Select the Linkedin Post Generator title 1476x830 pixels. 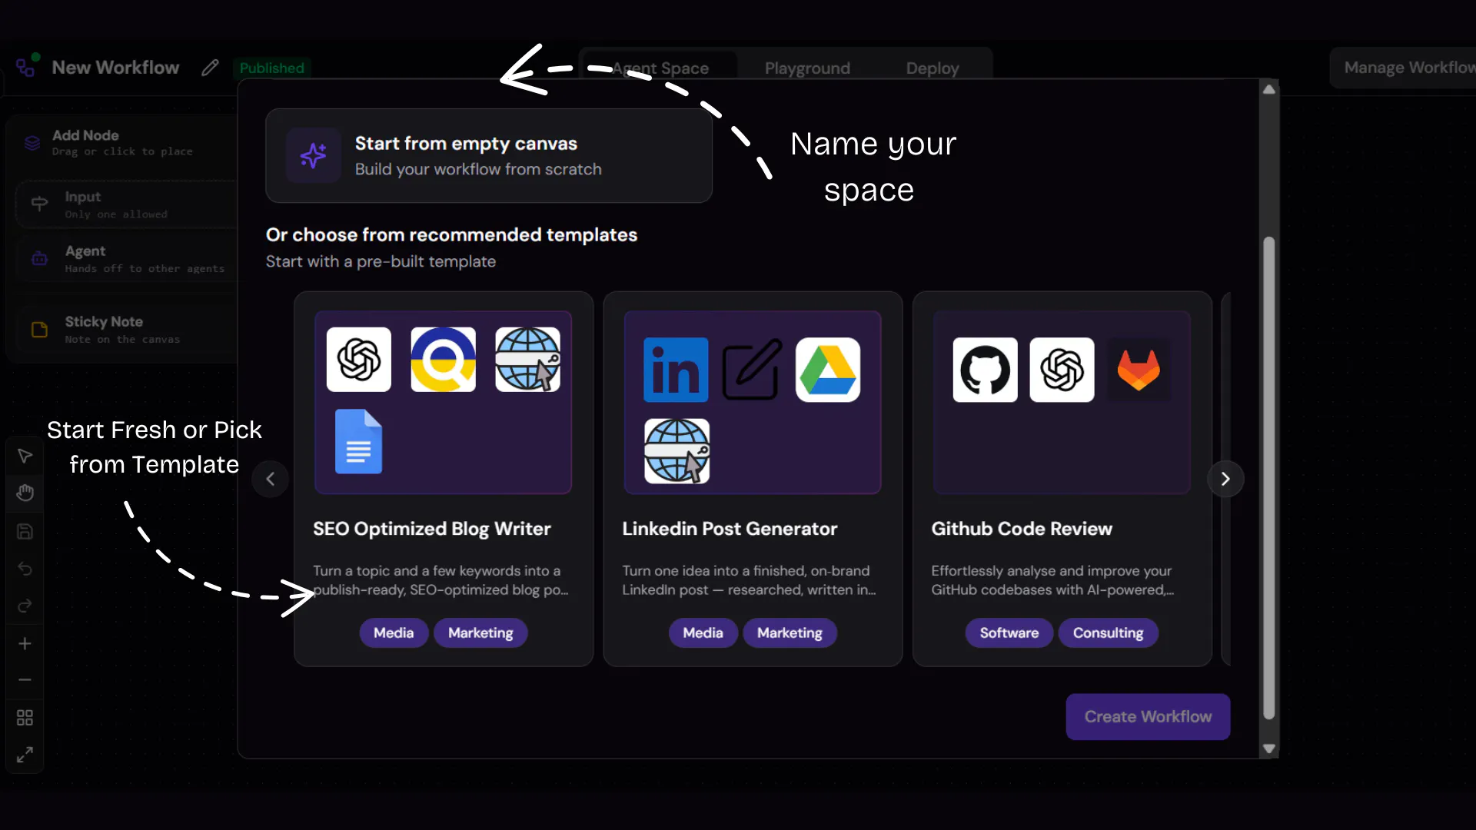pyautogui.click(x=730, y=529)
